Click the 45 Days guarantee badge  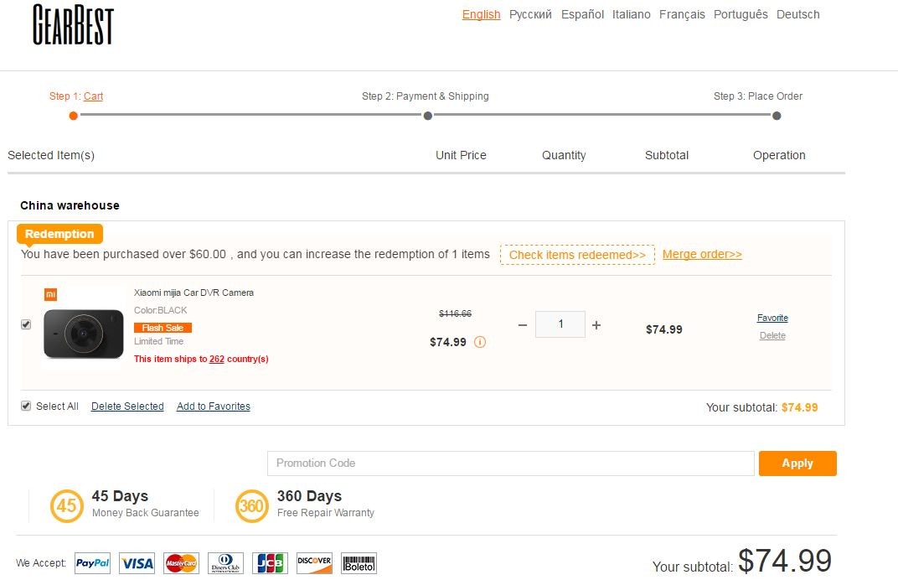pyautogui.click(x=66, y=505)
